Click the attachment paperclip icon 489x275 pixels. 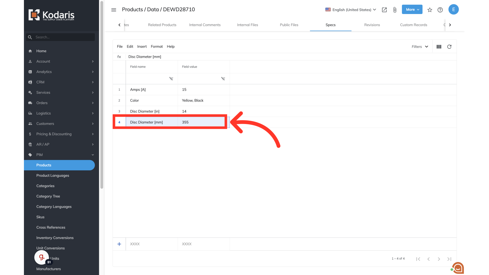click(x=395, y=10)
